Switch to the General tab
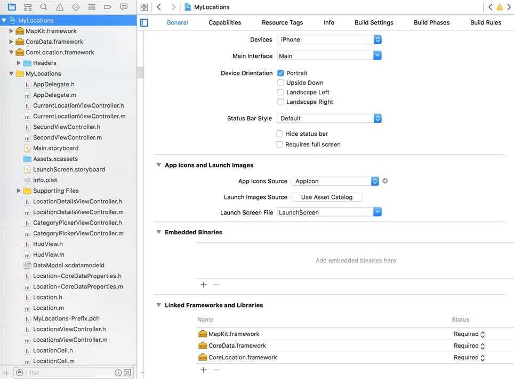The width and height of the screenshot is (514, 379). pyautogui.click(x=177, y=22)
